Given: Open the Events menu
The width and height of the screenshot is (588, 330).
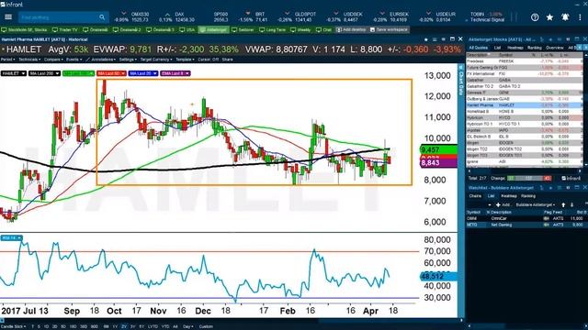Looking at the screenshot, I should coord(73,60).
